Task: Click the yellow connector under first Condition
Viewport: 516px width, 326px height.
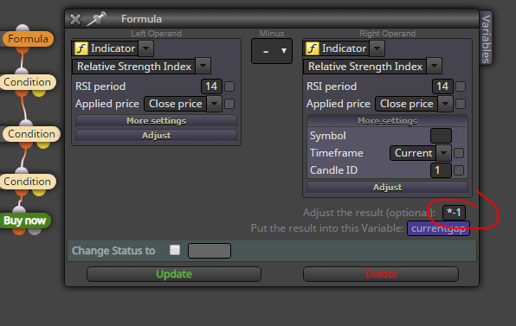Action: tap(39, 93)
